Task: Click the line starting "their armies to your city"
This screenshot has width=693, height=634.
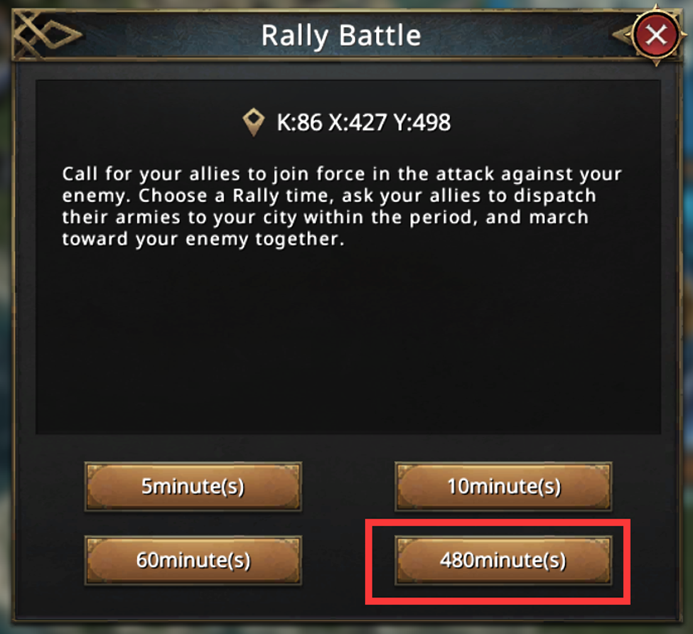Action: tap(213, 217)
